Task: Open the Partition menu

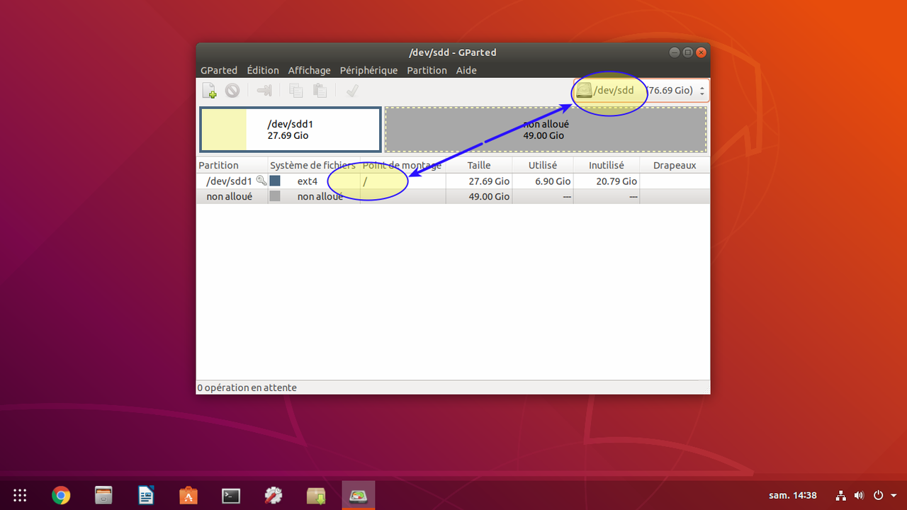Action: click(x=427, y=70)
